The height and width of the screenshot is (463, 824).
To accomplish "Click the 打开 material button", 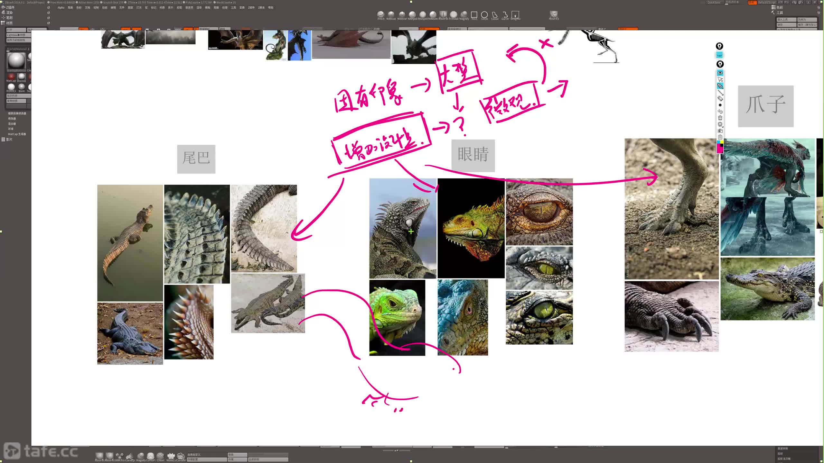I will (x=15, y=30).
